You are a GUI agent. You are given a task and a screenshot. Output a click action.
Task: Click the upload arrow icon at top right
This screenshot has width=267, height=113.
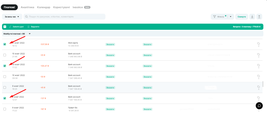(259, 17)
